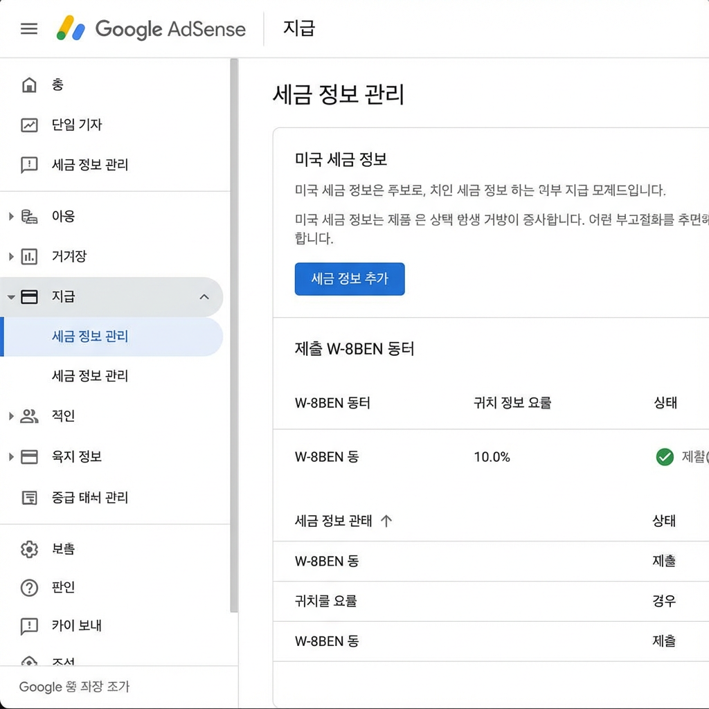
Task: Click the 귀치 정보 요률 column header
Action: coord(512,403)
